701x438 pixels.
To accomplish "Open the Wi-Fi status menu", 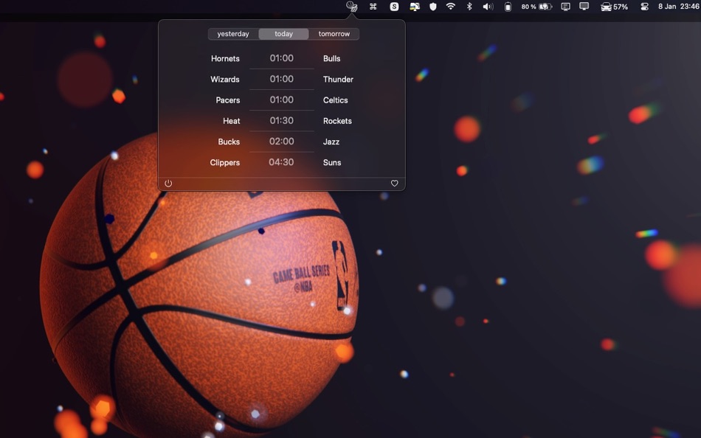I will 449,6.
